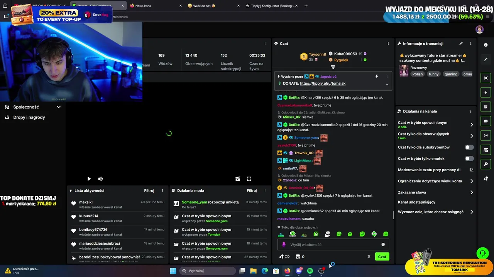Viewport: 494px width, 277px height.
Task: Open the shop icon below chat input
Action: click(298, 257)
